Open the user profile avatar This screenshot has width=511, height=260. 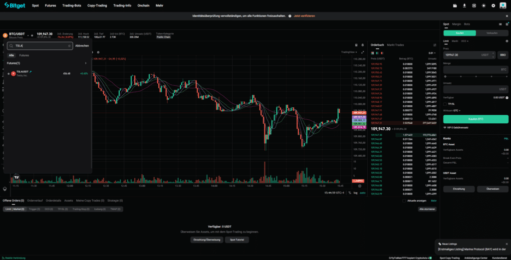[x=503, y=5]
